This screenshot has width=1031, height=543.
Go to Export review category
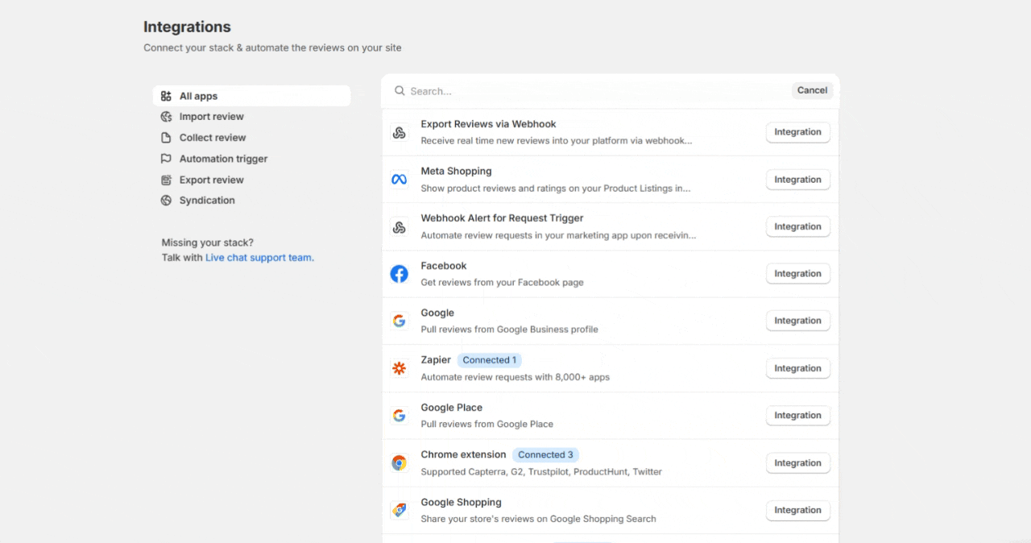pyautogui.click(x=211, y=180)
